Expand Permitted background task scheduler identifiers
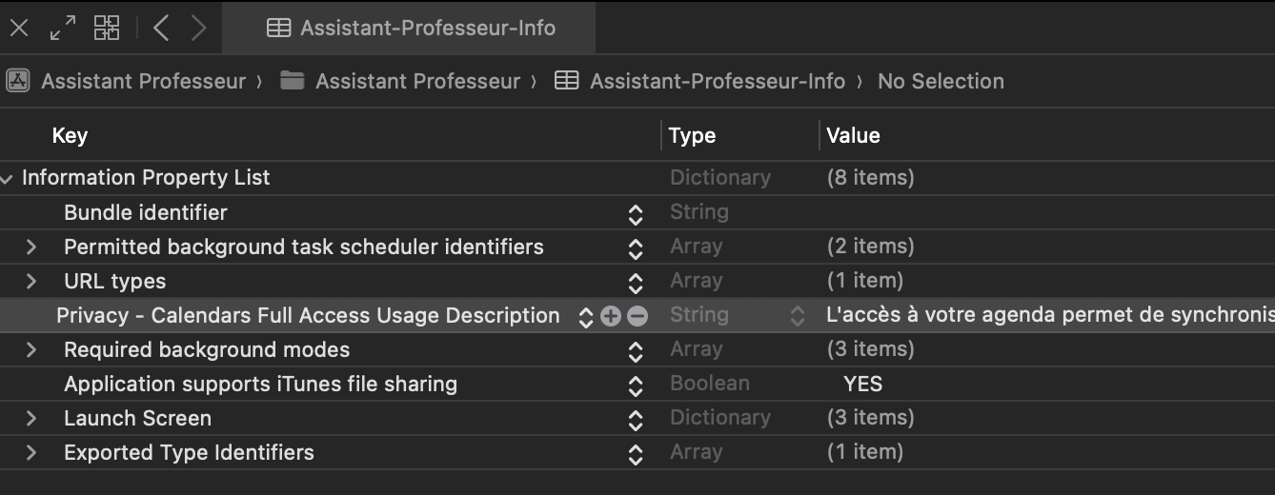The image size is (1275, 495). point(31,247)
